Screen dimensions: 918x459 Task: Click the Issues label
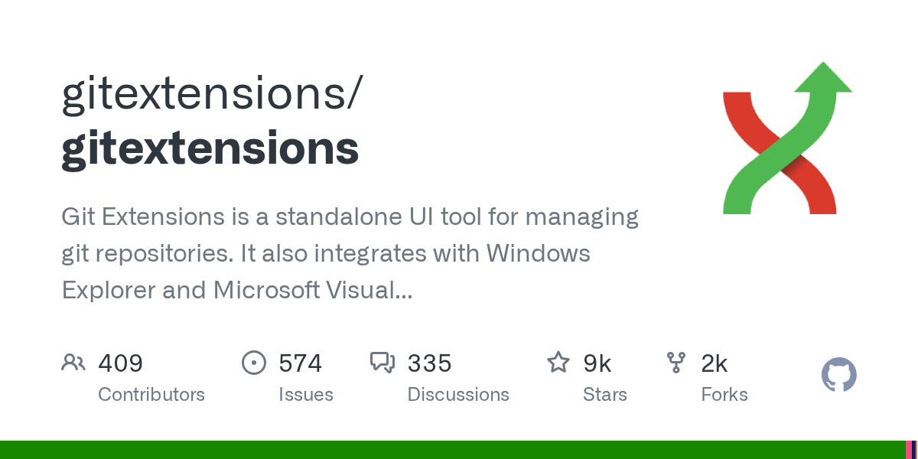[x=306, y=395]
